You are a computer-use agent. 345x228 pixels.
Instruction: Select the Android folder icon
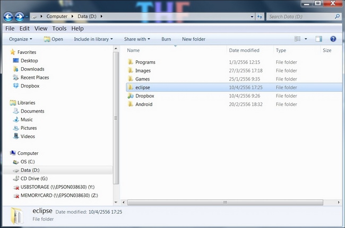(x=131, y=104)
